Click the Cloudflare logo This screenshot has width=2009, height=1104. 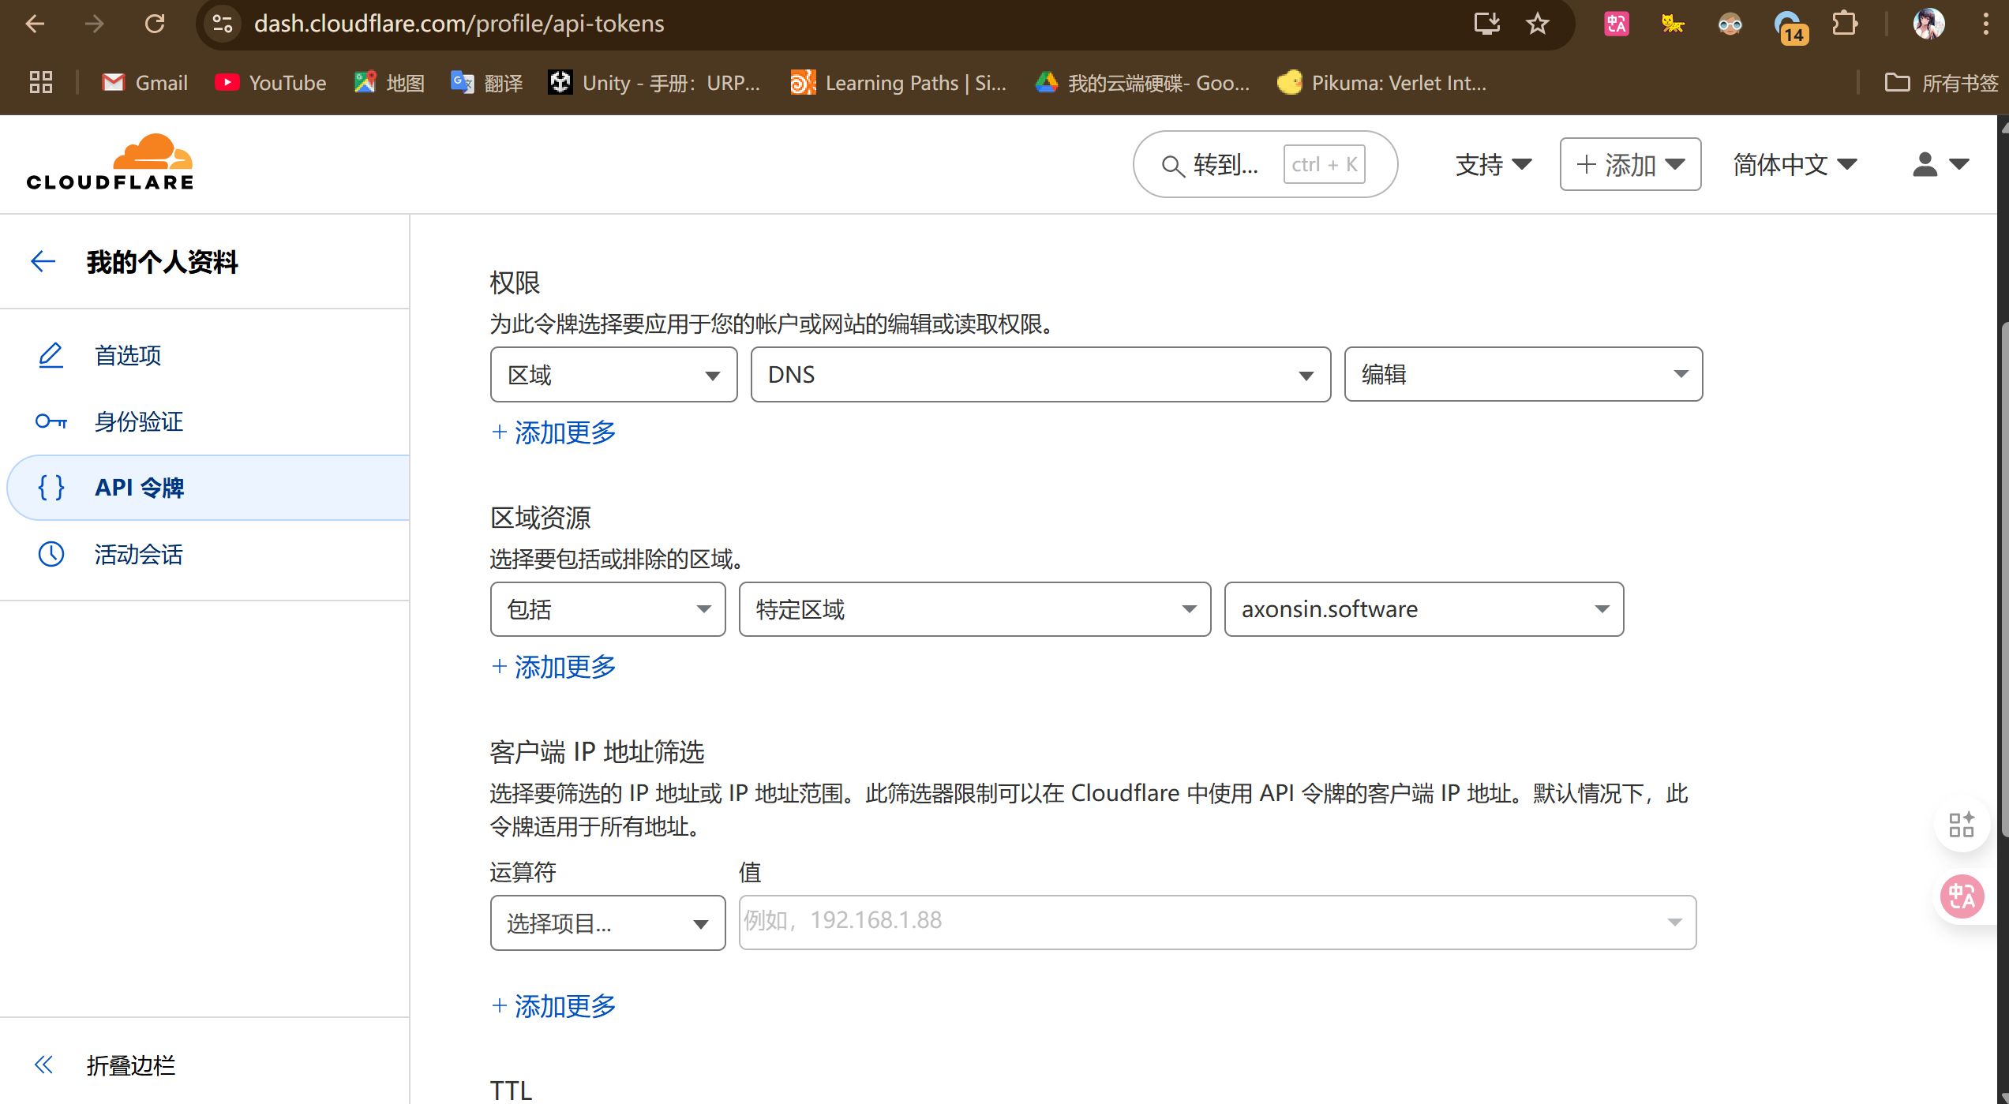[x=110, y=163]
